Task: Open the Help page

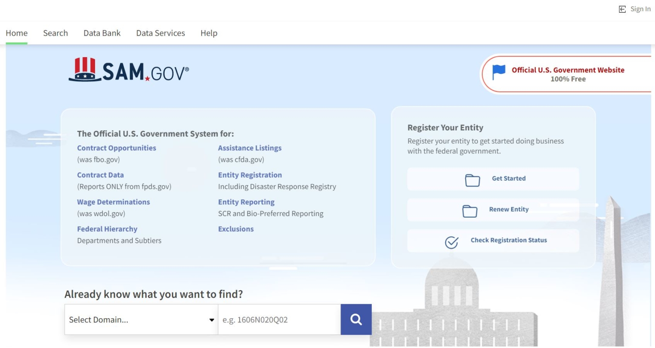Action: 209,33
